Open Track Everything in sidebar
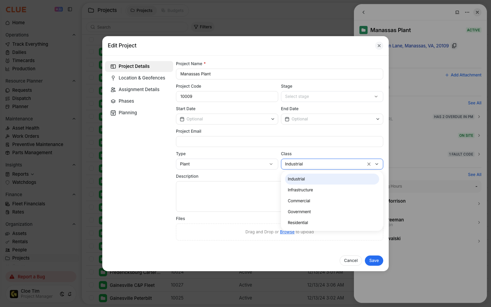The height and width of the screenshot is (307, 491). [30, 44]
